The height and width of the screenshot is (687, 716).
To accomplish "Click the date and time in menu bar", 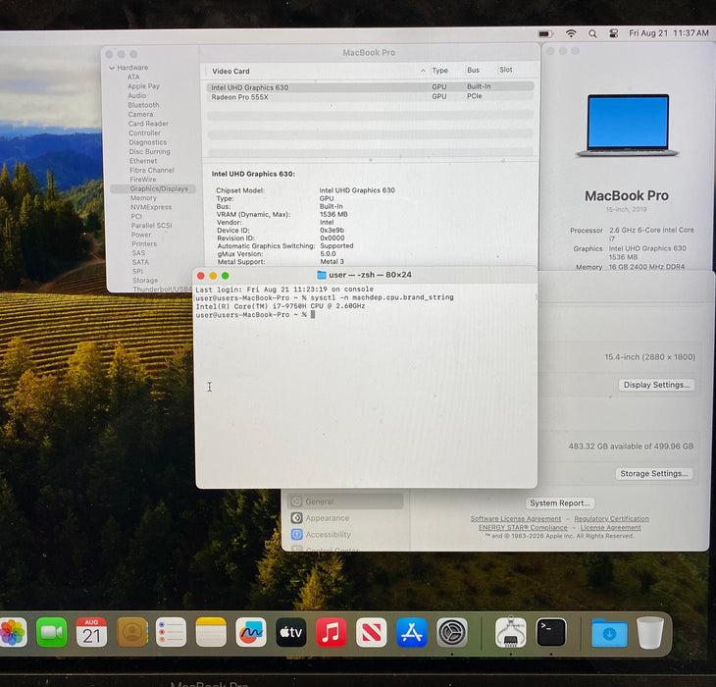I will (x=669, y=33).
